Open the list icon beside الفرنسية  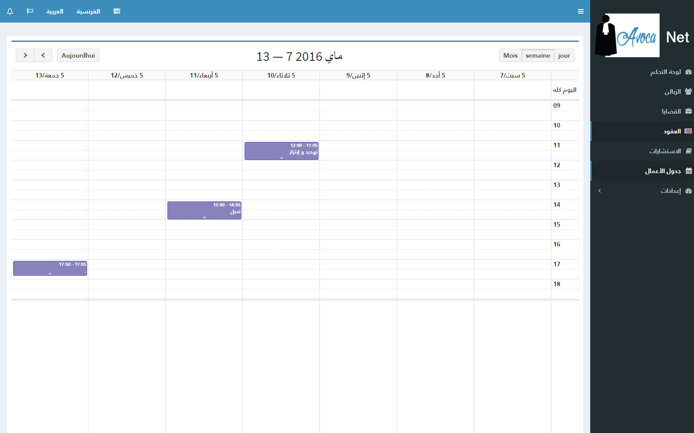(117, 11)
